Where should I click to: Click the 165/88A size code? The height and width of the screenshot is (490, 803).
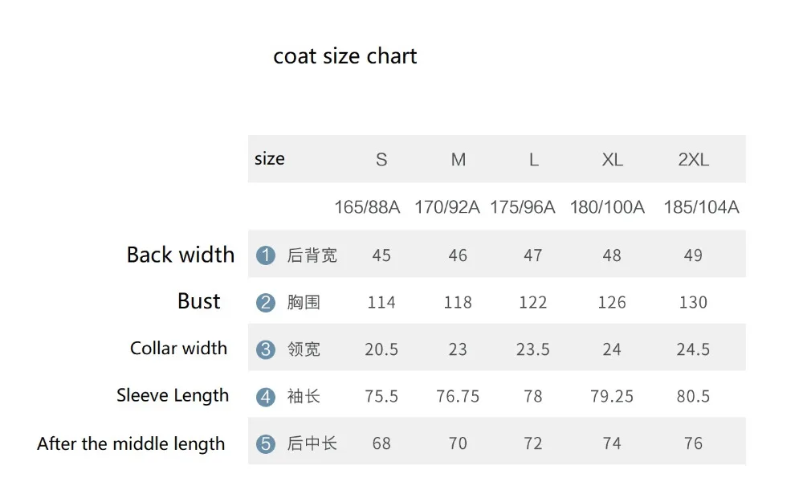pyautogui.click(x=367, y=207)
